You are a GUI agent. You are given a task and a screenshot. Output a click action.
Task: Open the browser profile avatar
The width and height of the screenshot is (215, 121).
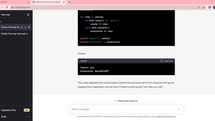pos(214,7)
